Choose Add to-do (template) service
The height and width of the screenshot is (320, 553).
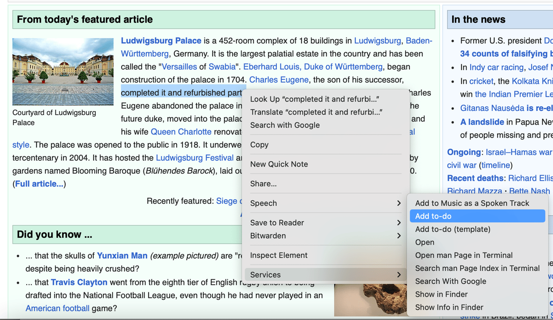click(478, 229)
